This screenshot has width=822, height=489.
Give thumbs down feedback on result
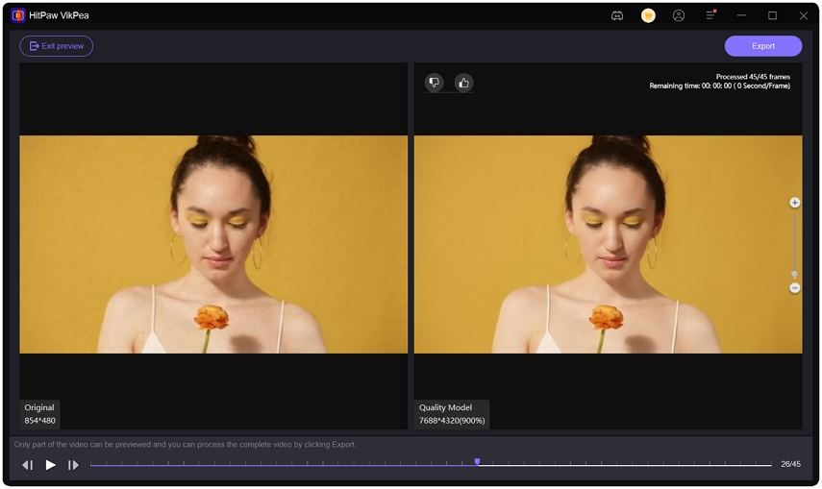click(434, 83)
